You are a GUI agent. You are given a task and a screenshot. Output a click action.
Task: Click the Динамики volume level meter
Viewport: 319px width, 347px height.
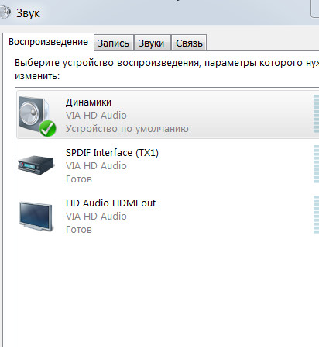point(316,114)
